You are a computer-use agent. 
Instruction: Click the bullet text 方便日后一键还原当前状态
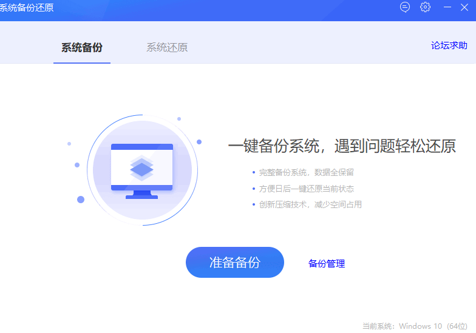coord(306,189)
